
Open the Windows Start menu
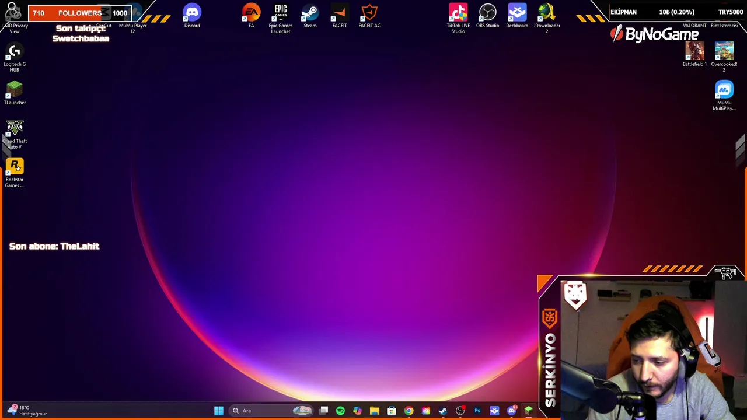[218, 411]
